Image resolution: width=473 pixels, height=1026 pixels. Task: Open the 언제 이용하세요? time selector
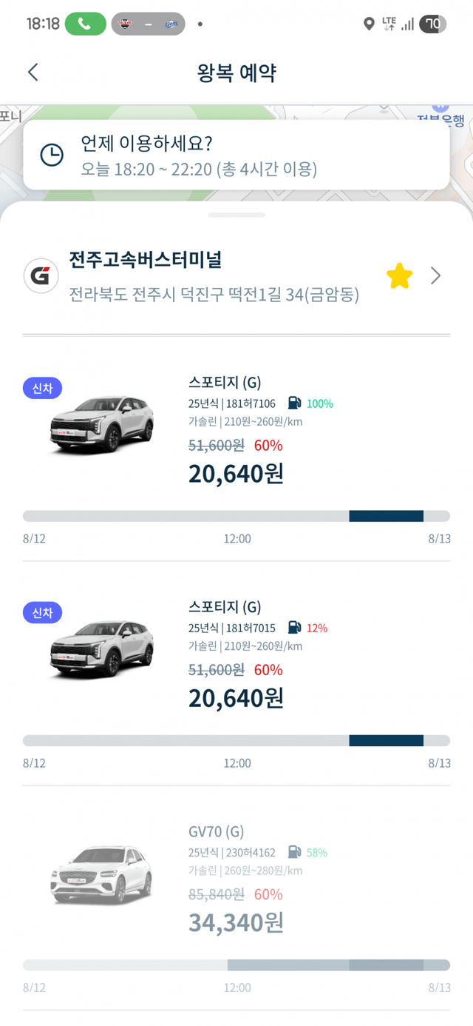pos(236,155)
